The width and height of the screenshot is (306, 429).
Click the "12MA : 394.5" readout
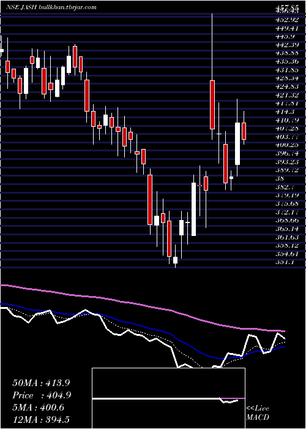tap(42, 420)
